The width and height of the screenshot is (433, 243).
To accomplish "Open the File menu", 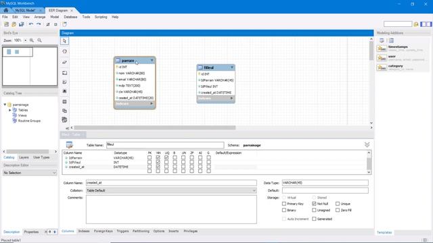I will click(5, 17).
